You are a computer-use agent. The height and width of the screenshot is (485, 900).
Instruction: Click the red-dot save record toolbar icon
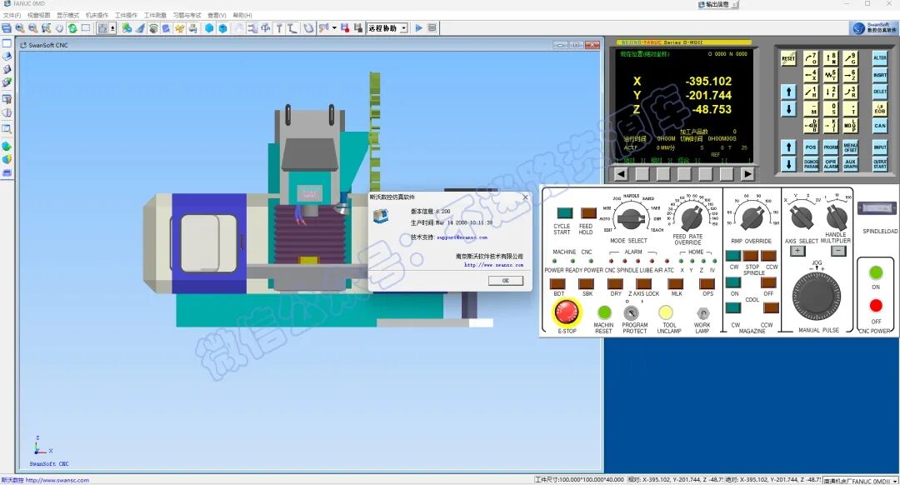(x=345, y=27)
